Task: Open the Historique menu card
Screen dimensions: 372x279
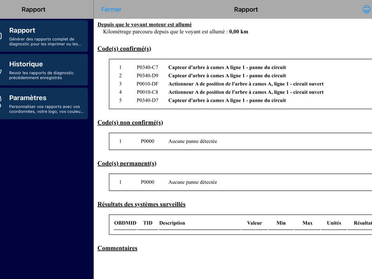Action: coord(44,70)
